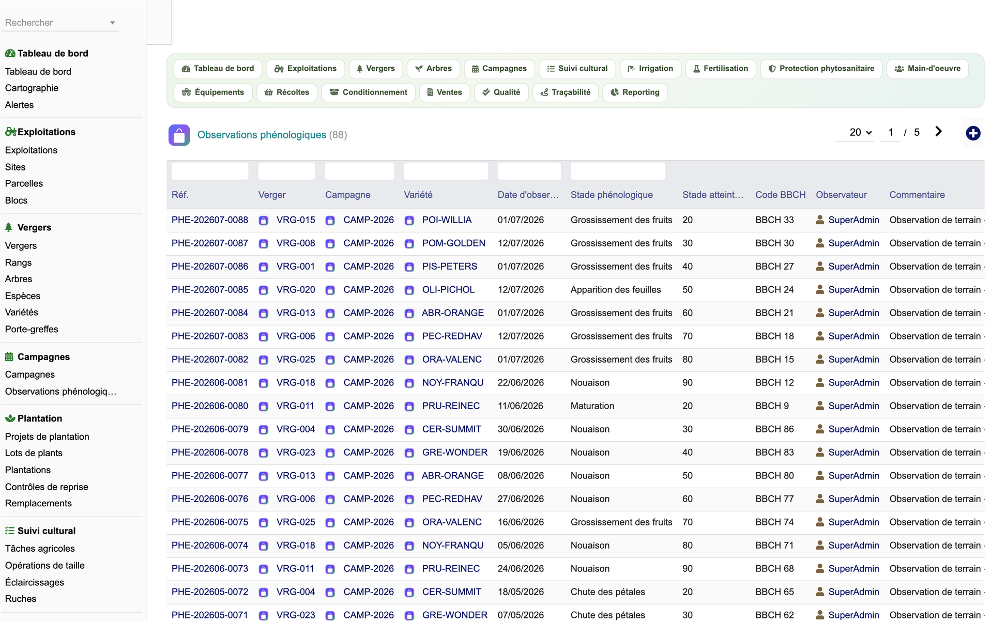Open variety link PIS-PETERS
The width and height of the screenshot is (1006, 622).
[x=450, y=267]
